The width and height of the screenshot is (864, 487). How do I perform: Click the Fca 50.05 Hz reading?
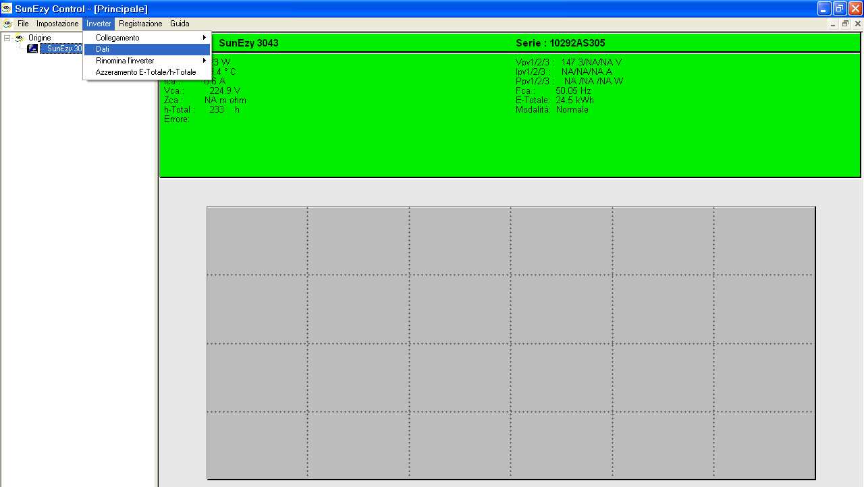(x=553, y=90)
